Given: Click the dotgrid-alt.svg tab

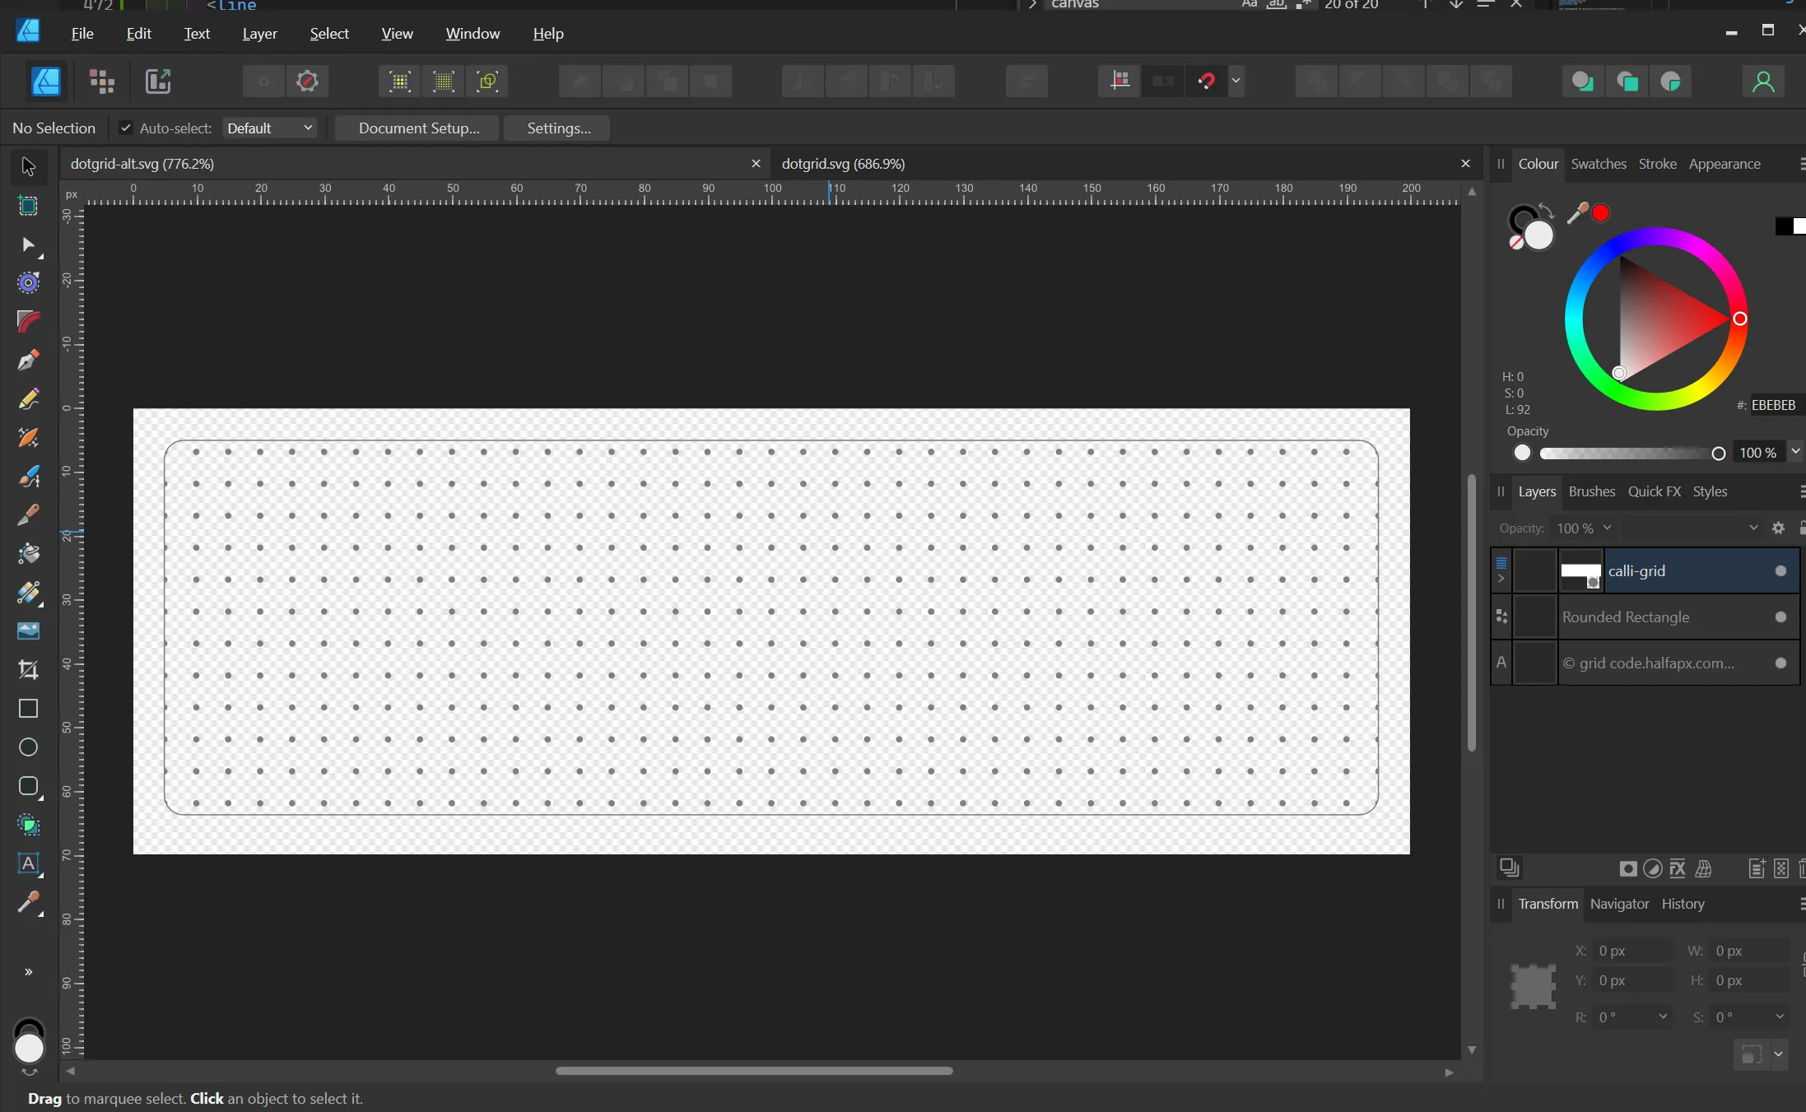Looking at the screenshot, I should (142, 164).
